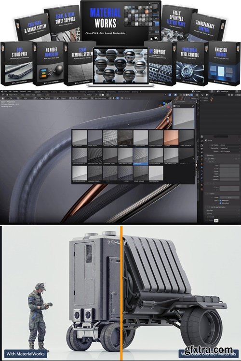
Task: Open the Particles properties tab icon
Action: click(x=201, y=171)
